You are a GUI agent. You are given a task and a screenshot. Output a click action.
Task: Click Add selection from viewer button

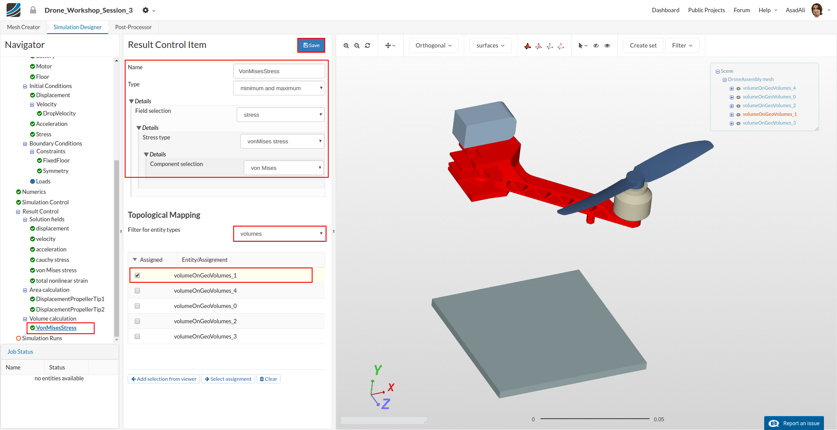tap(164, 379)
